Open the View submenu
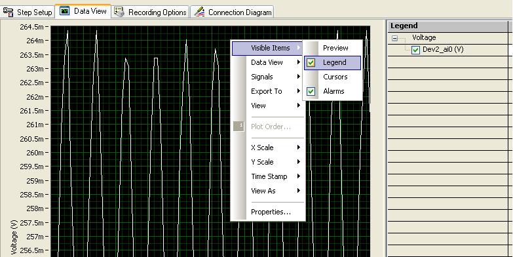Image resolution: width=513 pixels, height=257 pixels. [268, 106]
